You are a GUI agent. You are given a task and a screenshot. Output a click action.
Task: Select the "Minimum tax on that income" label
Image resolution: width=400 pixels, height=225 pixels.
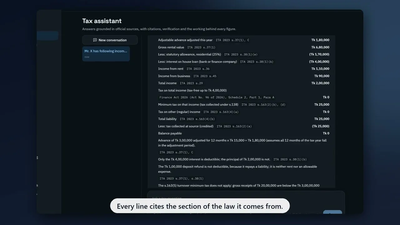tap(198, 105)
